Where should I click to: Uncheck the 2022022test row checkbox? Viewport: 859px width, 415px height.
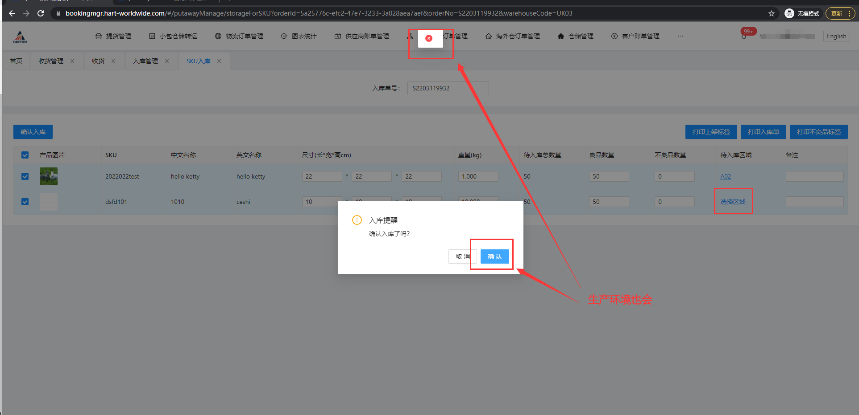[25, 176]
